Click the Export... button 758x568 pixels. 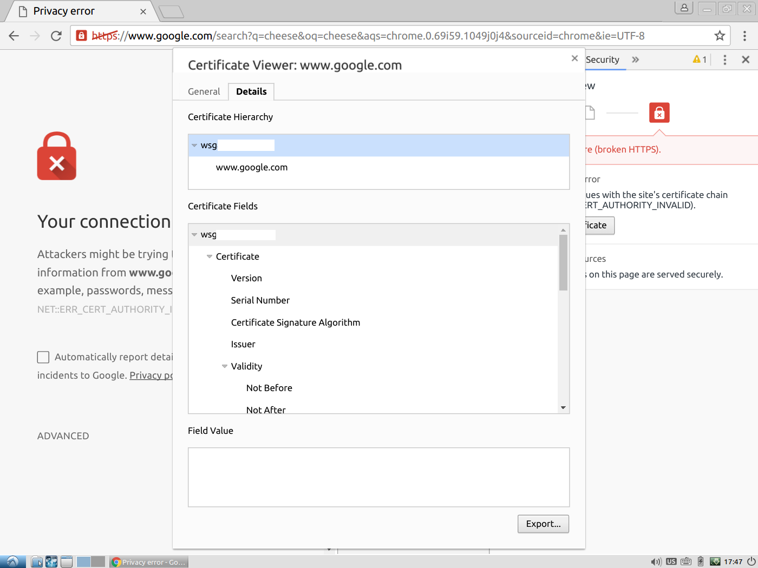[543, 524]
